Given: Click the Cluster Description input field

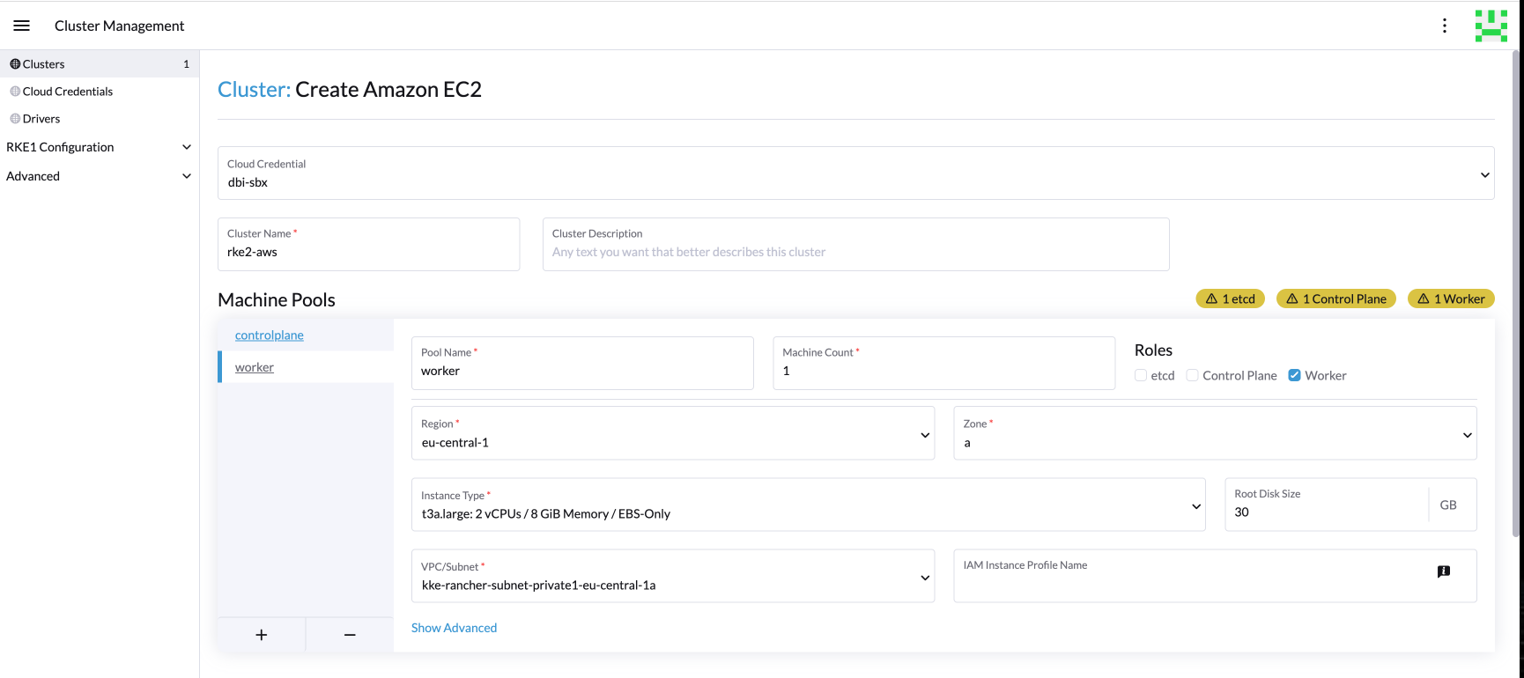Looking at the screenshot, I should click(x=854, y=252).
